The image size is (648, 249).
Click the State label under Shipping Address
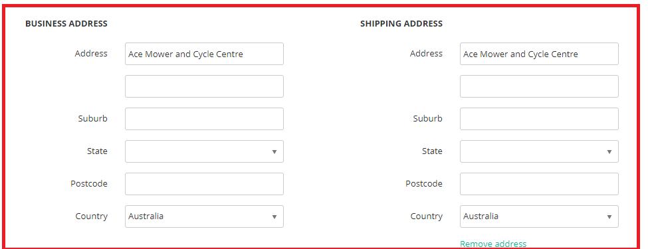pyautogui.click(x=432, y=151)
